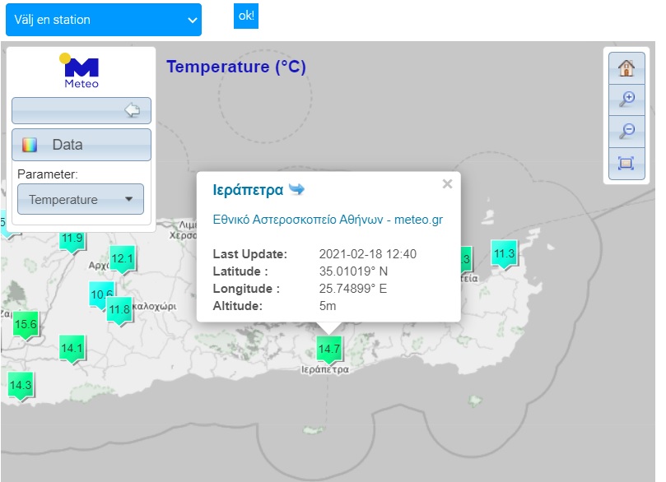This screenshot has height=482, width=666.
Task: Open the Temperature parameter dropdown
Action: point(81,199)
